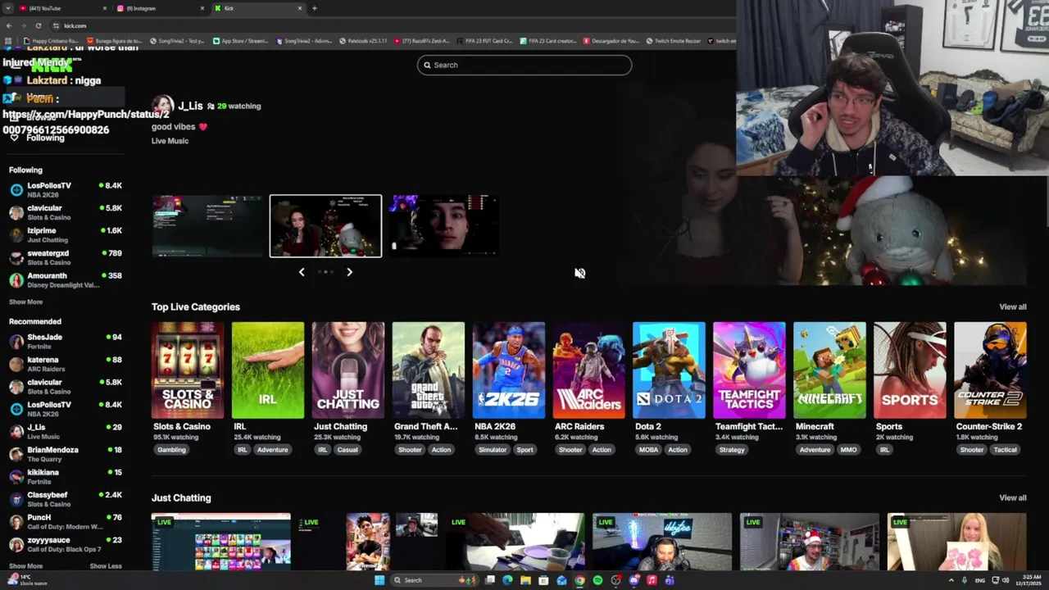Open the zoyyysauce channel in the Recommended list
Viewport: 1049px width, 590px height.
66,544
